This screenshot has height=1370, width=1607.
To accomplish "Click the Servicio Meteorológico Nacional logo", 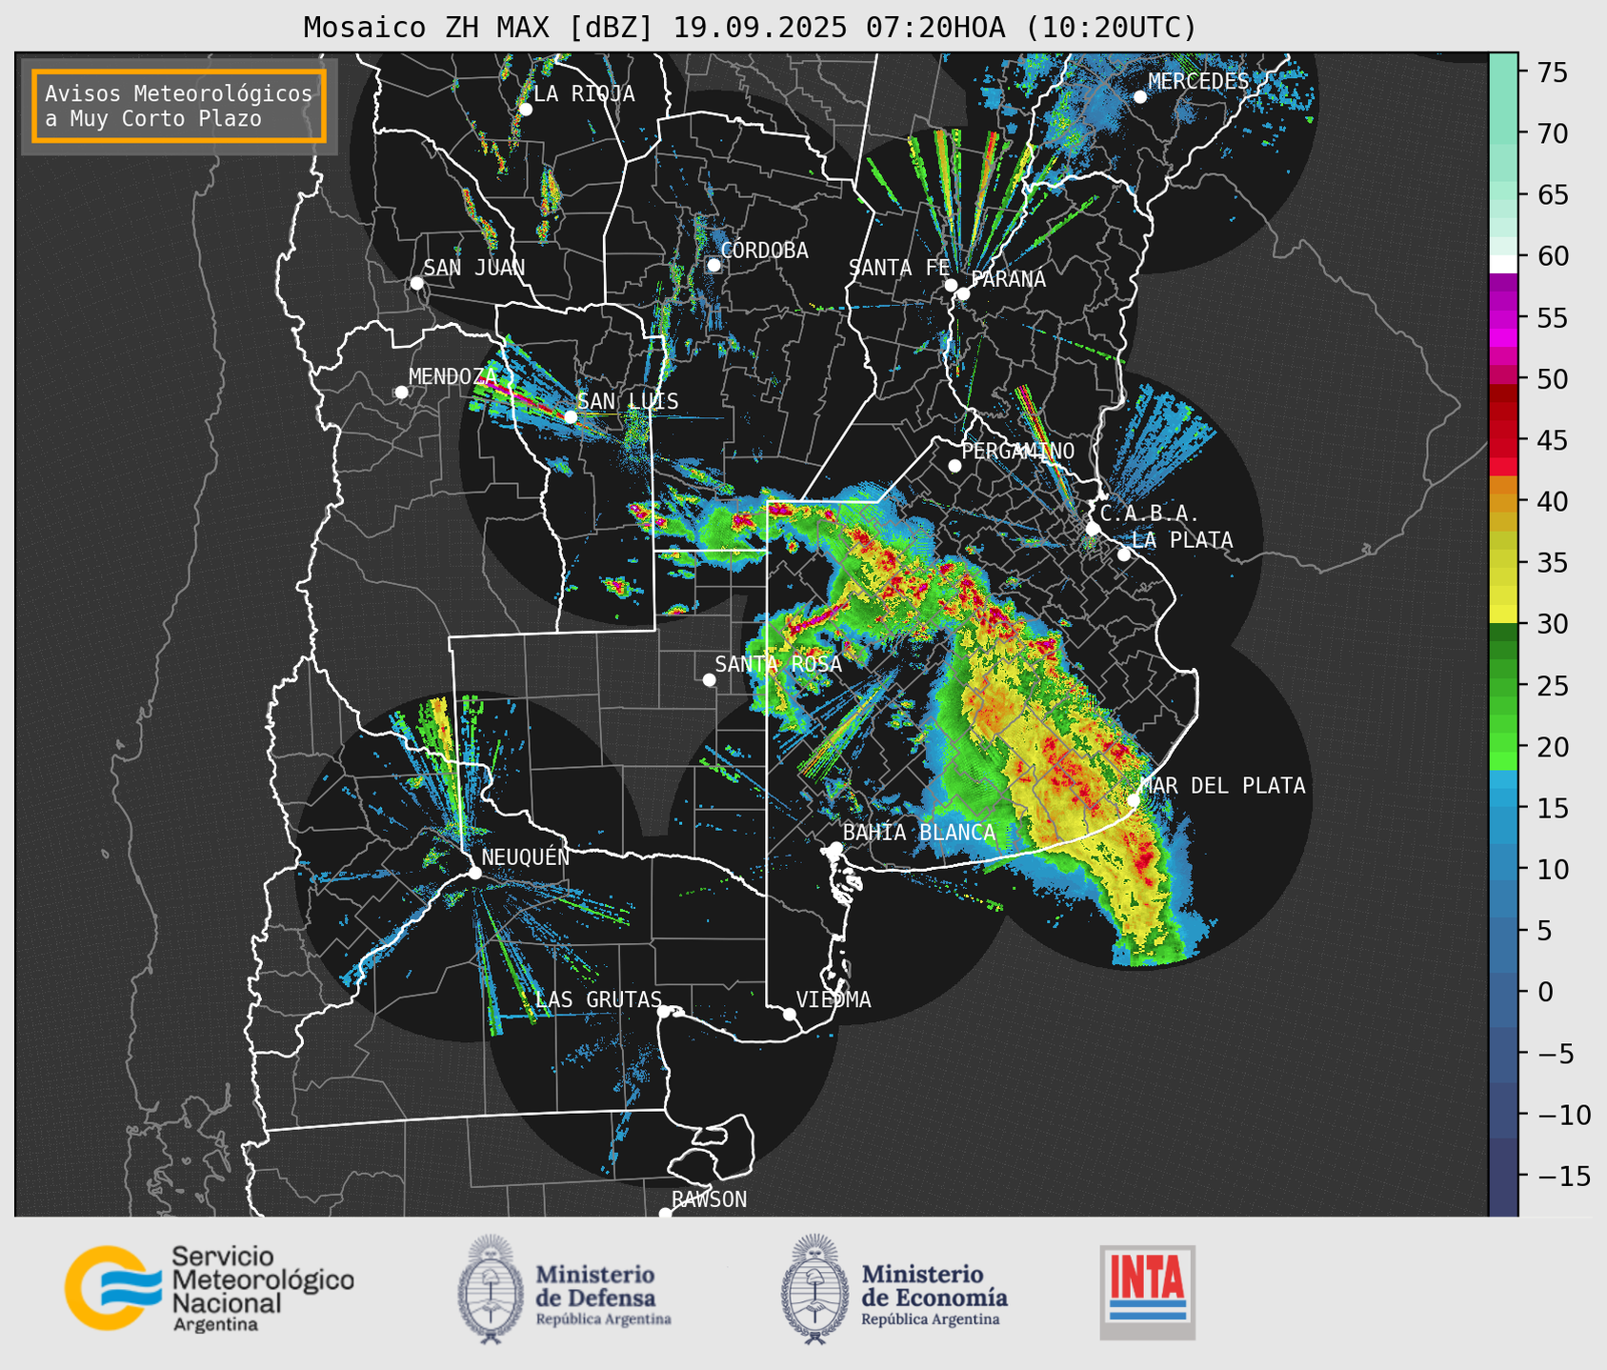I will 210,1288.
